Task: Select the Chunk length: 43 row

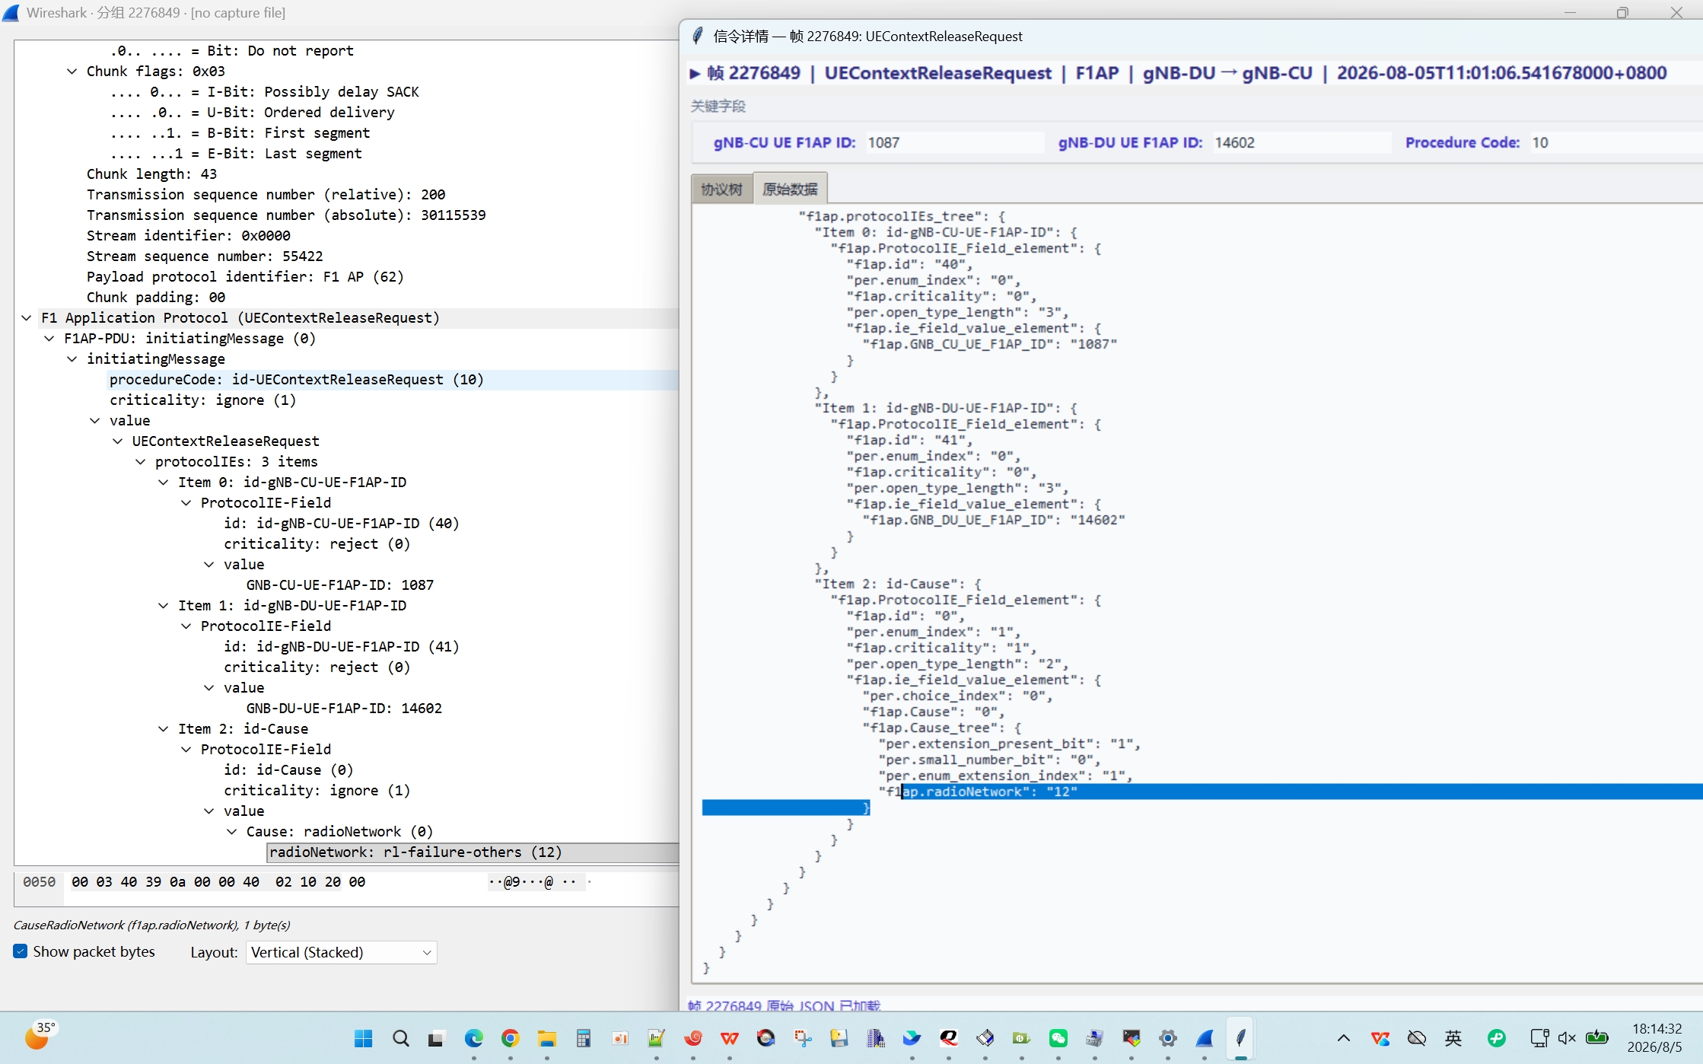Action: tap(151, 174)
